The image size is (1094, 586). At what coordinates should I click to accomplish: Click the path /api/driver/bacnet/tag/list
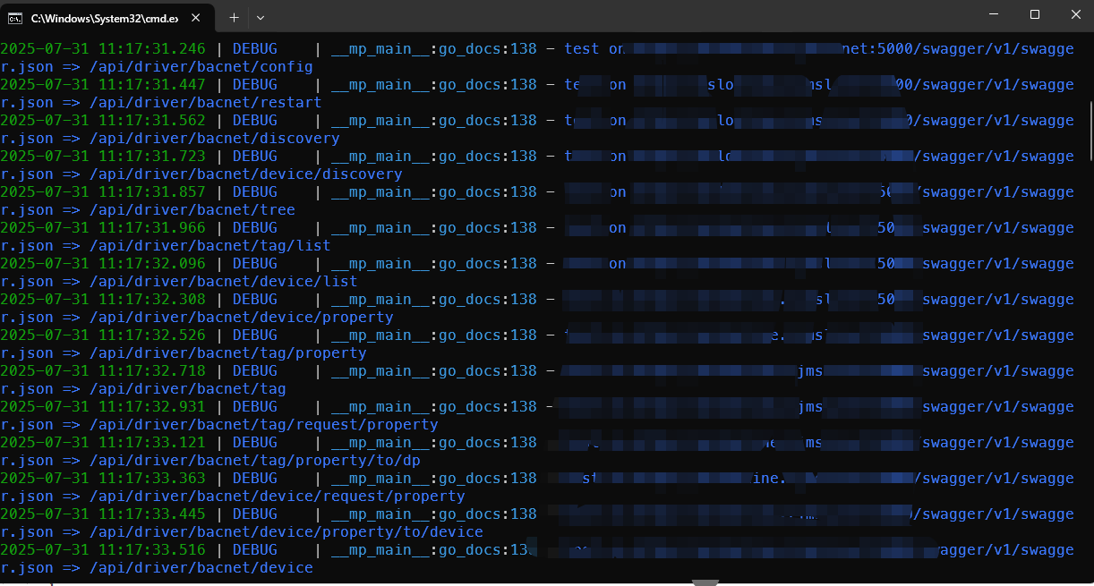210,246
